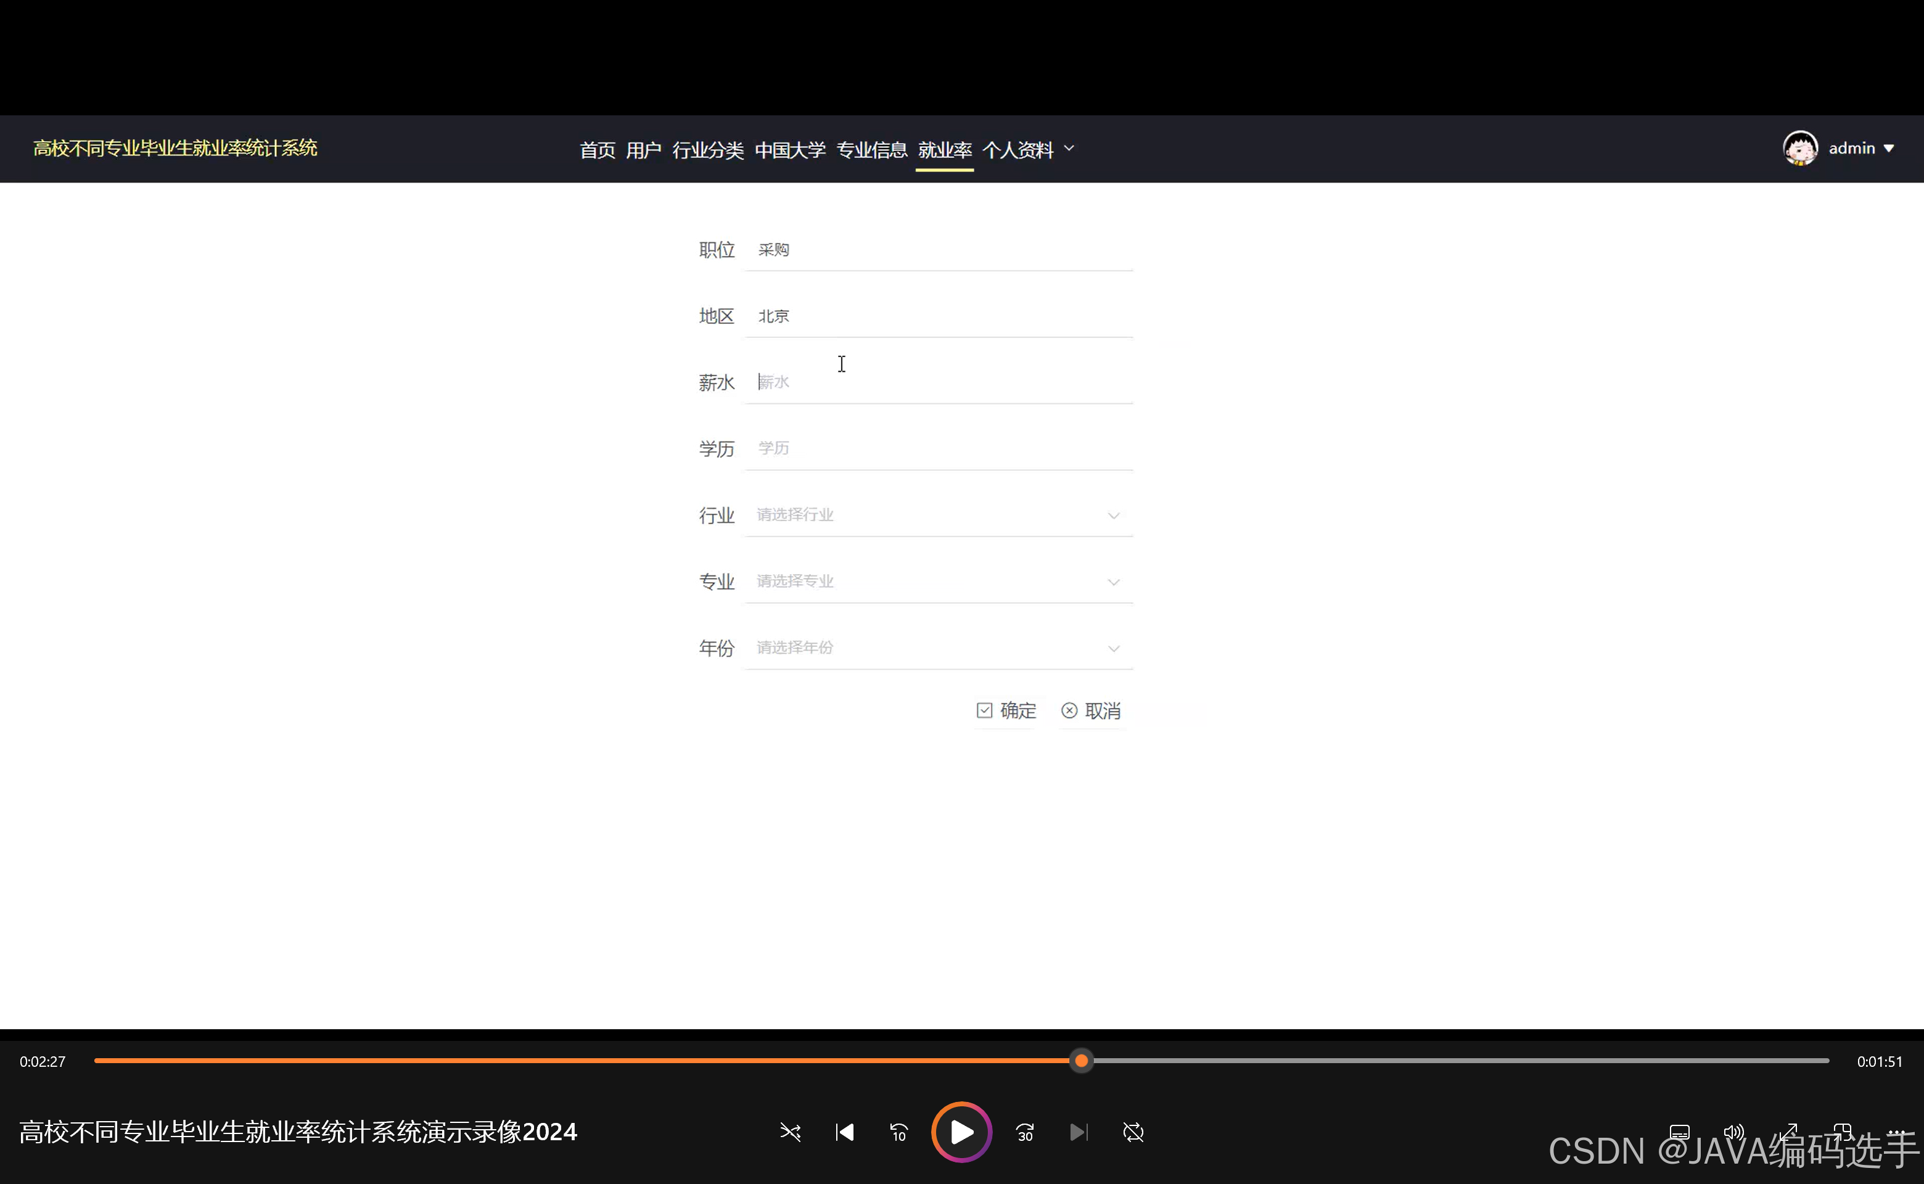1924x1184 pixels.
Task: Skip forward 30 seconds
Action: tap(1025, 1132)
